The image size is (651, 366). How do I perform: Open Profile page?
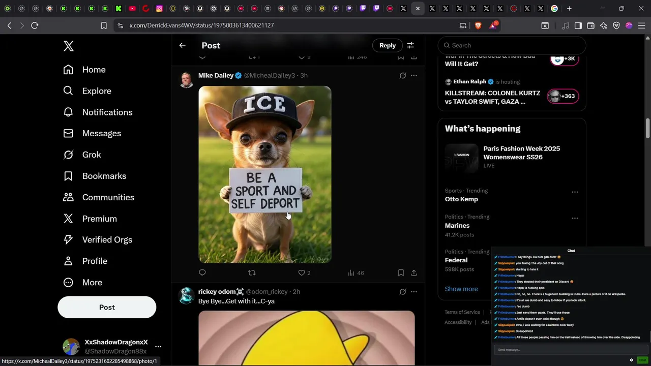(85, 261)
